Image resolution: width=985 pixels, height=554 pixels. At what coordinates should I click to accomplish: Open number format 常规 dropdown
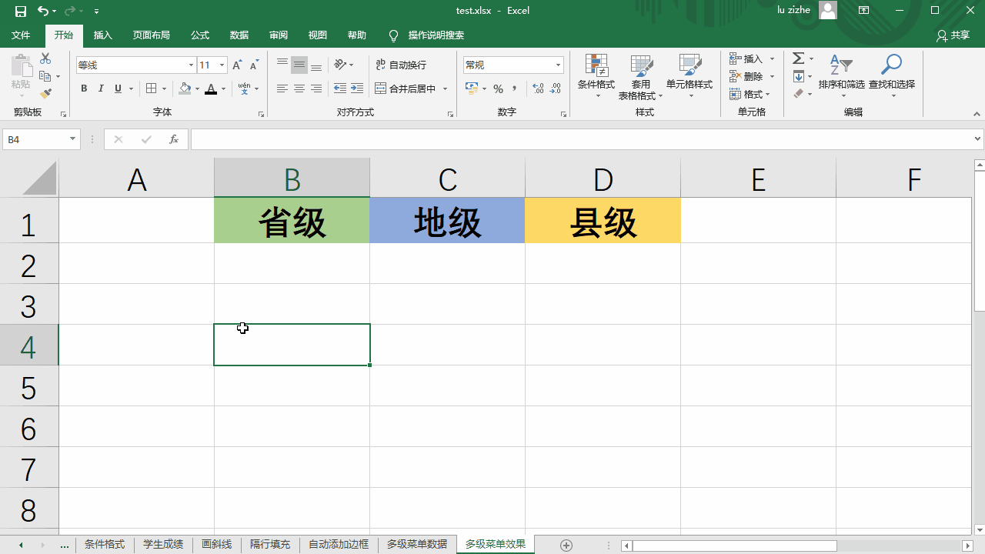(x=559, y=65)
